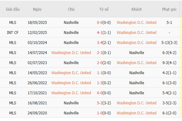Open the 5-2 score from 16/08/2021
This screenshot has height=121, width=182.
click(100, 103)
